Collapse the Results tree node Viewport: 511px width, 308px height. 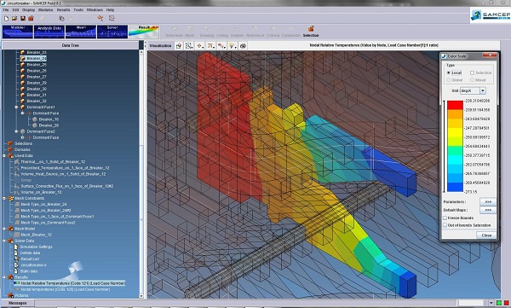[4, 277]
